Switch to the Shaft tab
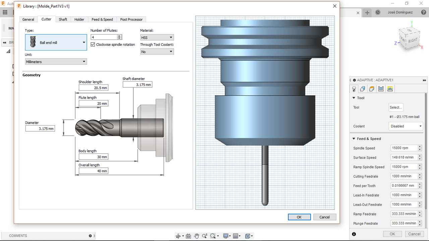429x241 pixels. click(63, 19)
